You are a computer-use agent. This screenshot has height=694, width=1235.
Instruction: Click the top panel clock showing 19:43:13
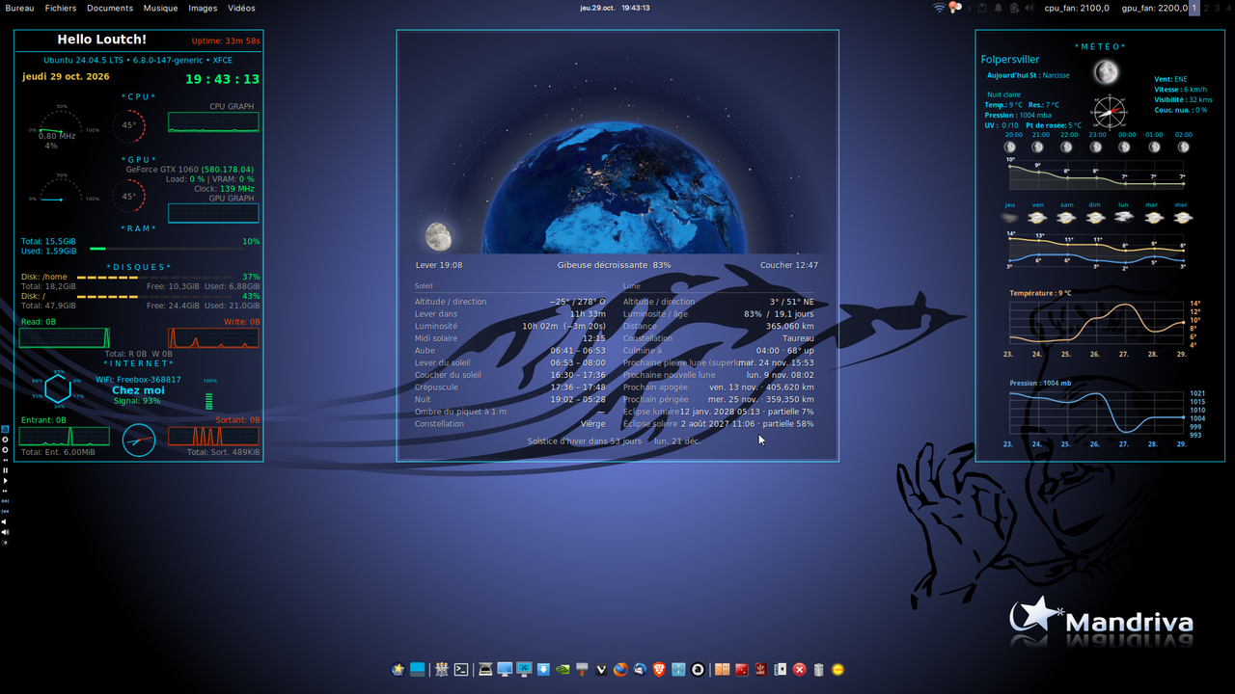tap(615, 8)
